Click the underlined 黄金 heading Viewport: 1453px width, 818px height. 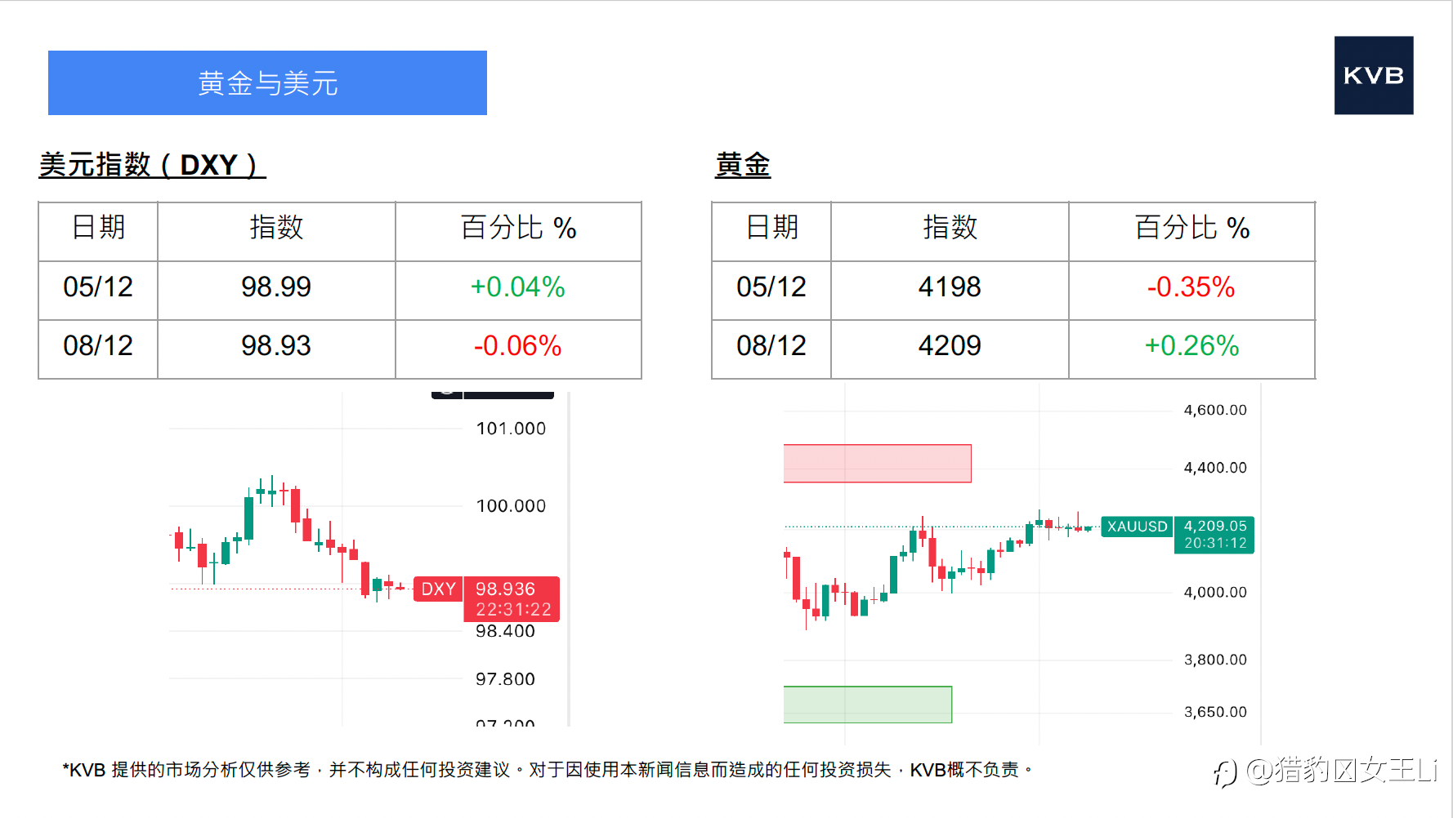742,165
